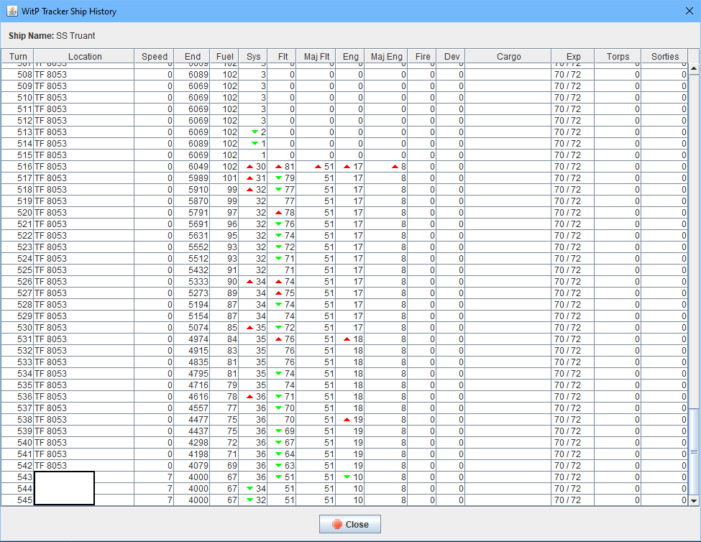Click red up arrow in Eng column, turn 538

tap(347, 420)
